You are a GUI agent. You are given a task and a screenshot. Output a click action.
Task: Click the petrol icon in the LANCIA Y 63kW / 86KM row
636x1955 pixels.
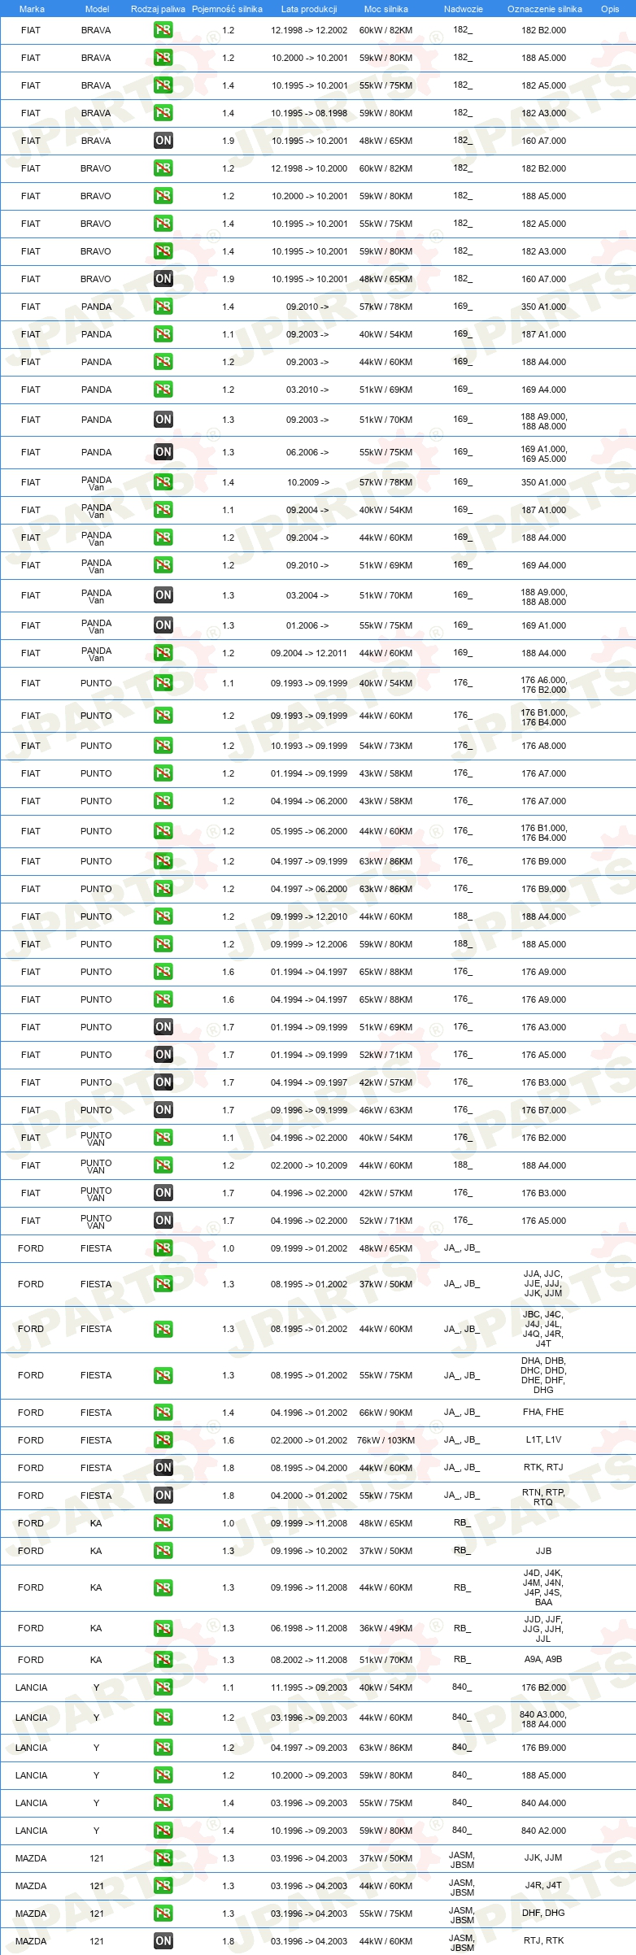click(x=163, y=1748)
